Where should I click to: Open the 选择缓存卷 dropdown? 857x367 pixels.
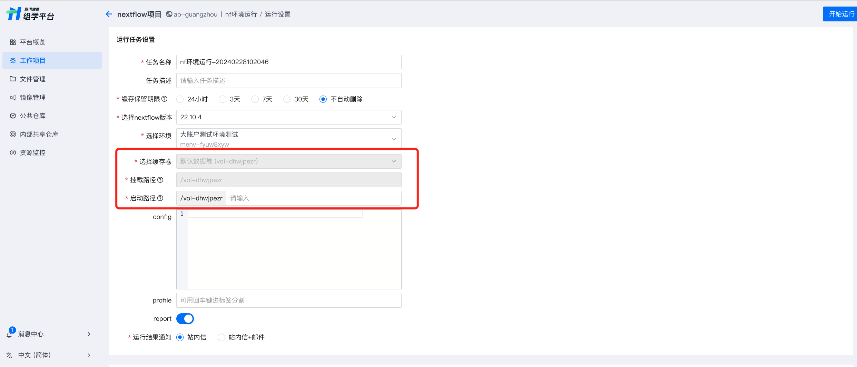point(289,161)
